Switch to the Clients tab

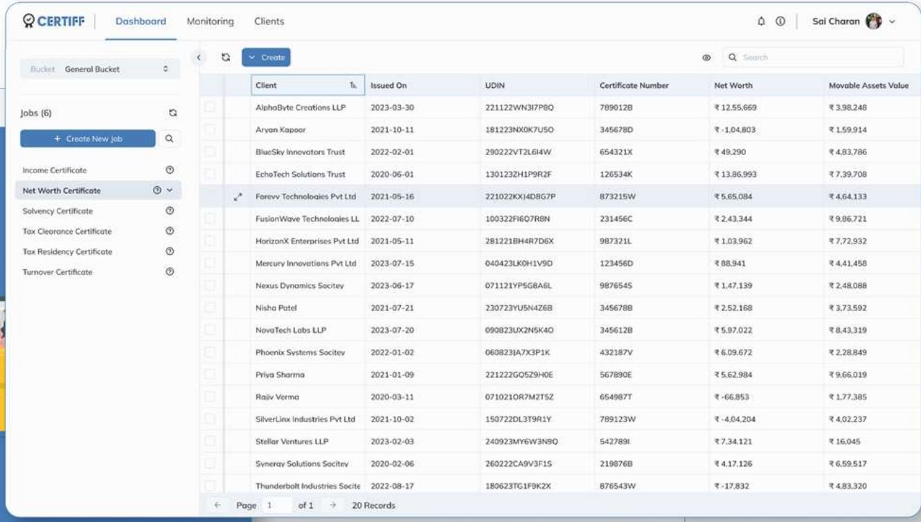pyautogui.click(x=269, y=21)
